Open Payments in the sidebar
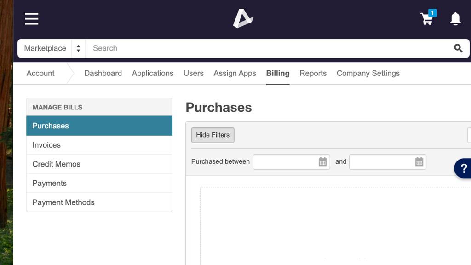 [x=99, y=183]
